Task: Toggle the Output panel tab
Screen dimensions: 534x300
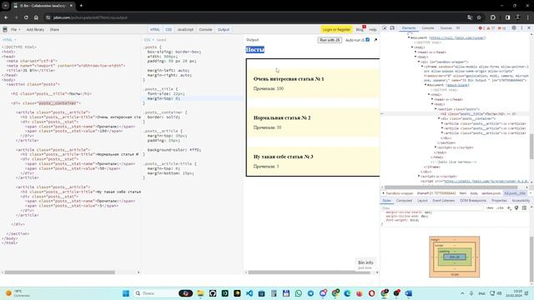Action: coord(224,30)
